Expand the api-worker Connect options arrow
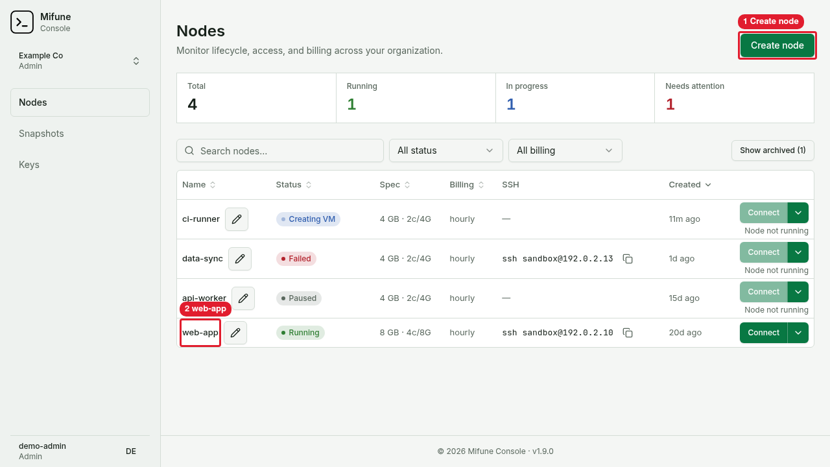The height and width of the screenshot is (467, 830). (798, 292)
